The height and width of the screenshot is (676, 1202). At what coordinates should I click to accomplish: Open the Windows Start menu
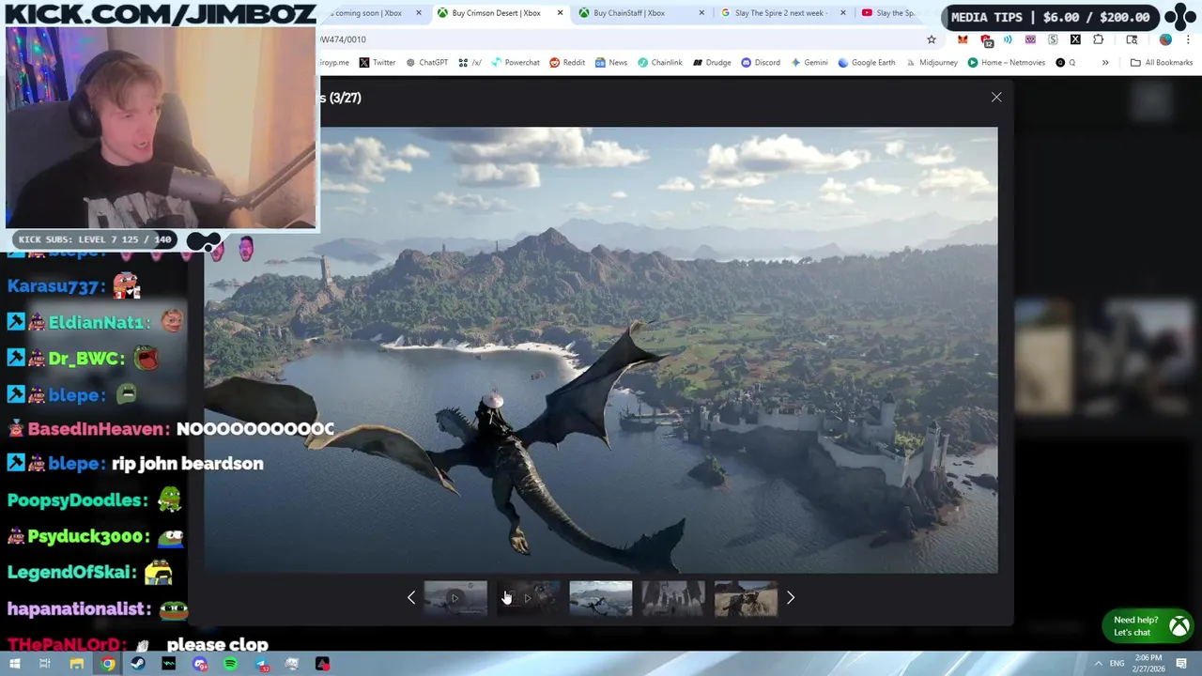pyautogui.click(x=14, y=665)
